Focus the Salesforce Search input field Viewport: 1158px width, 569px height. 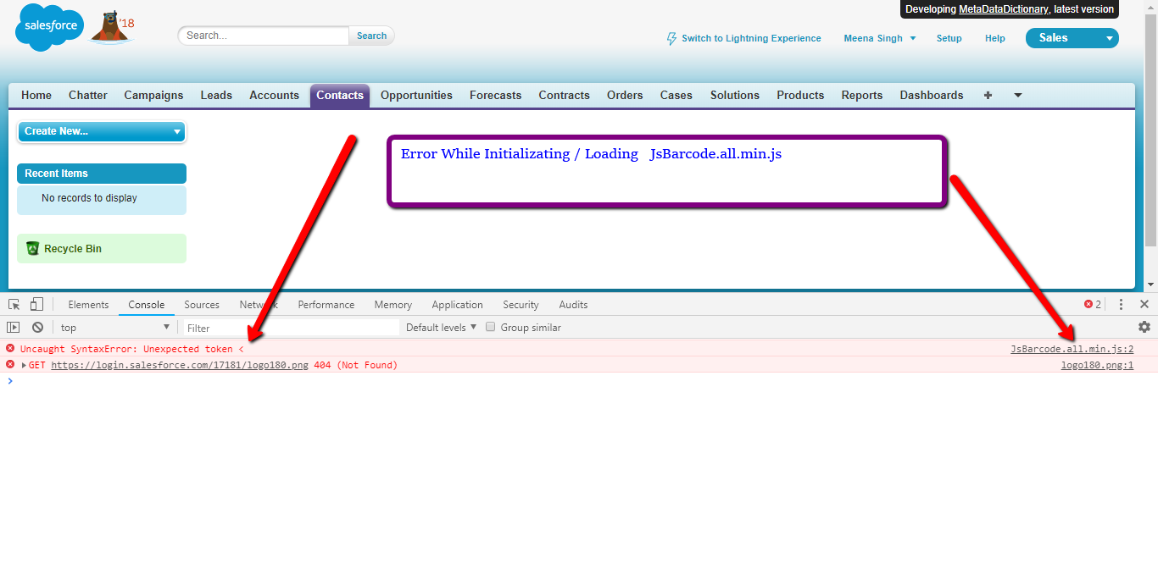point(264,36)
